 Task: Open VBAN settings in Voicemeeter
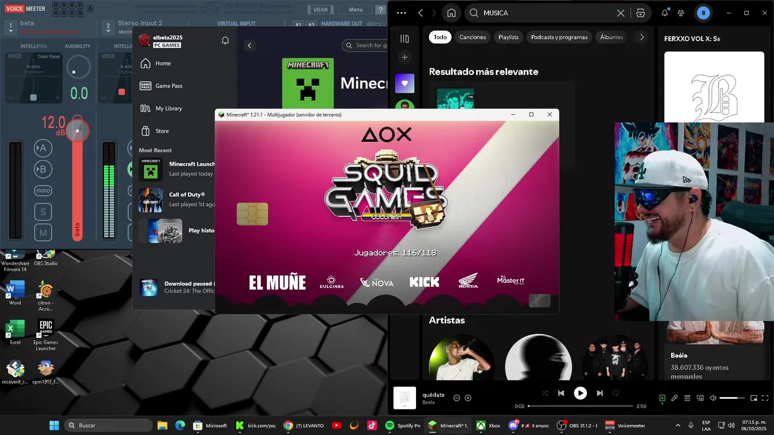[x=320, y=10]
